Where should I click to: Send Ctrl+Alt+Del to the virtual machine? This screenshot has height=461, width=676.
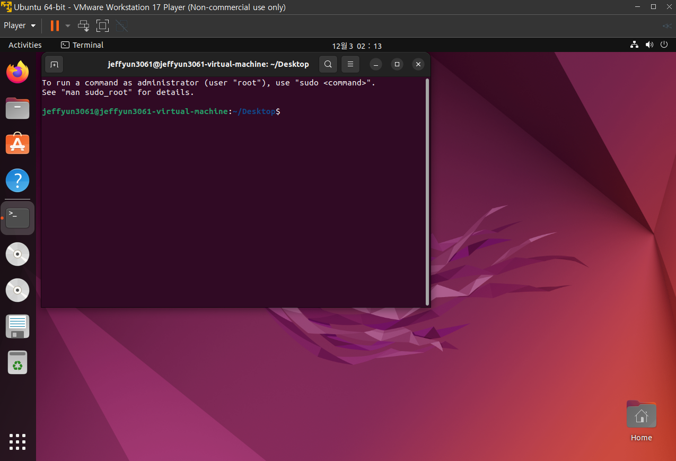tap(84, 25)
